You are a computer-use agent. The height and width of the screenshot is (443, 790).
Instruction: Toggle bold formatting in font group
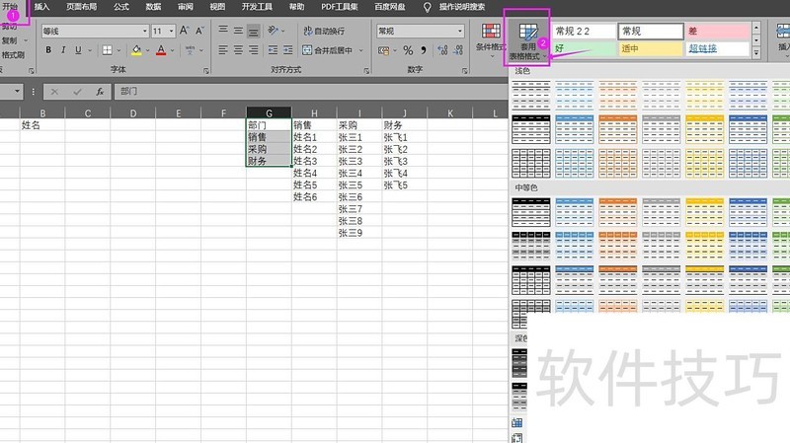pyautogui.click(x=48, y=50)
